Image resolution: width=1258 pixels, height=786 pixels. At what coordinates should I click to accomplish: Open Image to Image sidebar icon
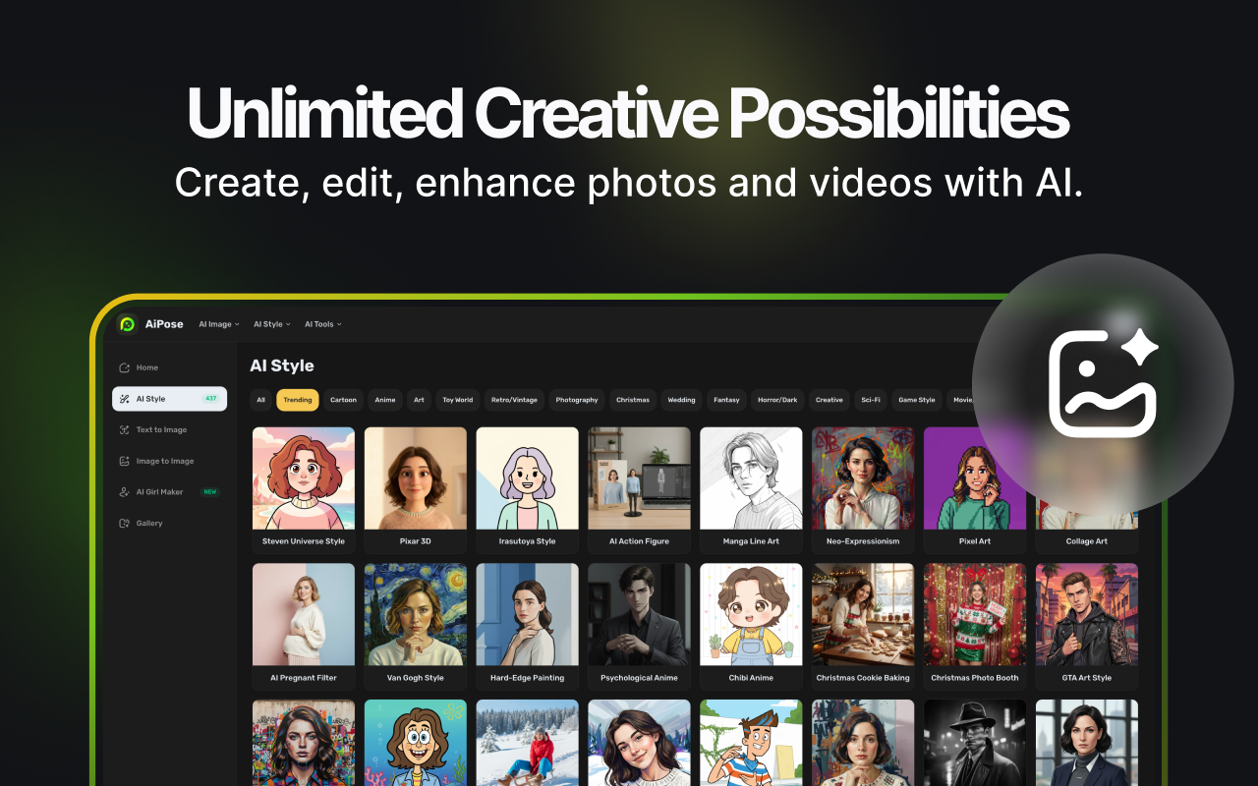(124, 461)
